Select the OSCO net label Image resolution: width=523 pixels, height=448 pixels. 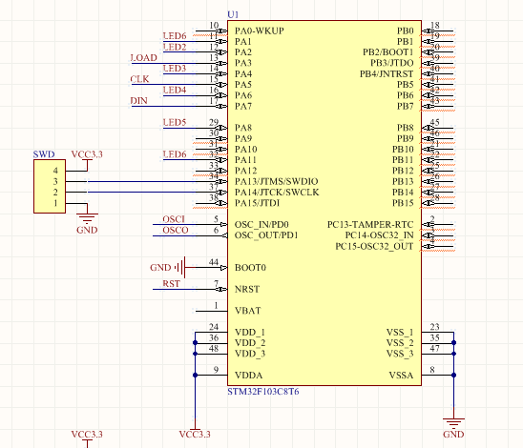coord(176,230)
